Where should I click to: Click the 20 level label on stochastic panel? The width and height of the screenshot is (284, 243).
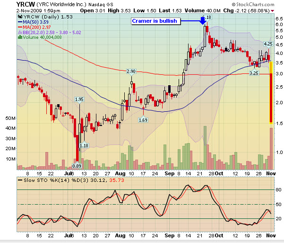279,219
